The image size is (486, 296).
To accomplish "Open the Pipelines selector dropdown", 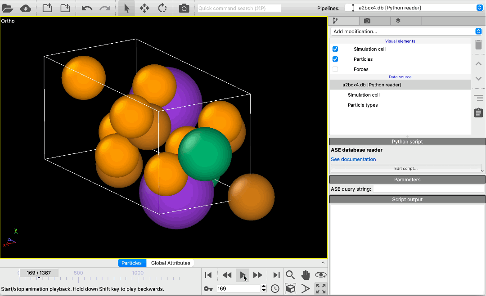I will click(x=414, y=8).
